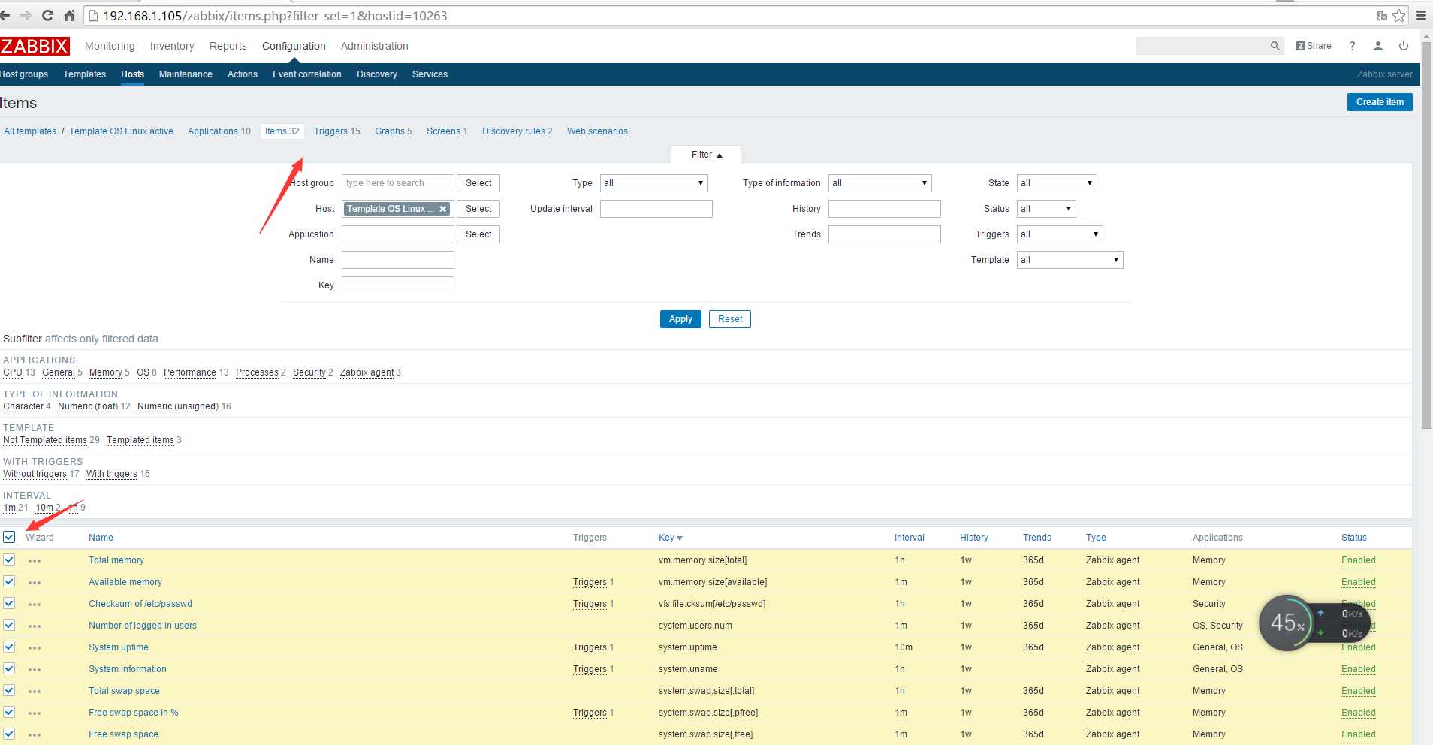Open the Reports menu
The height and width of the screenshot is (745, 1433).
228,46
